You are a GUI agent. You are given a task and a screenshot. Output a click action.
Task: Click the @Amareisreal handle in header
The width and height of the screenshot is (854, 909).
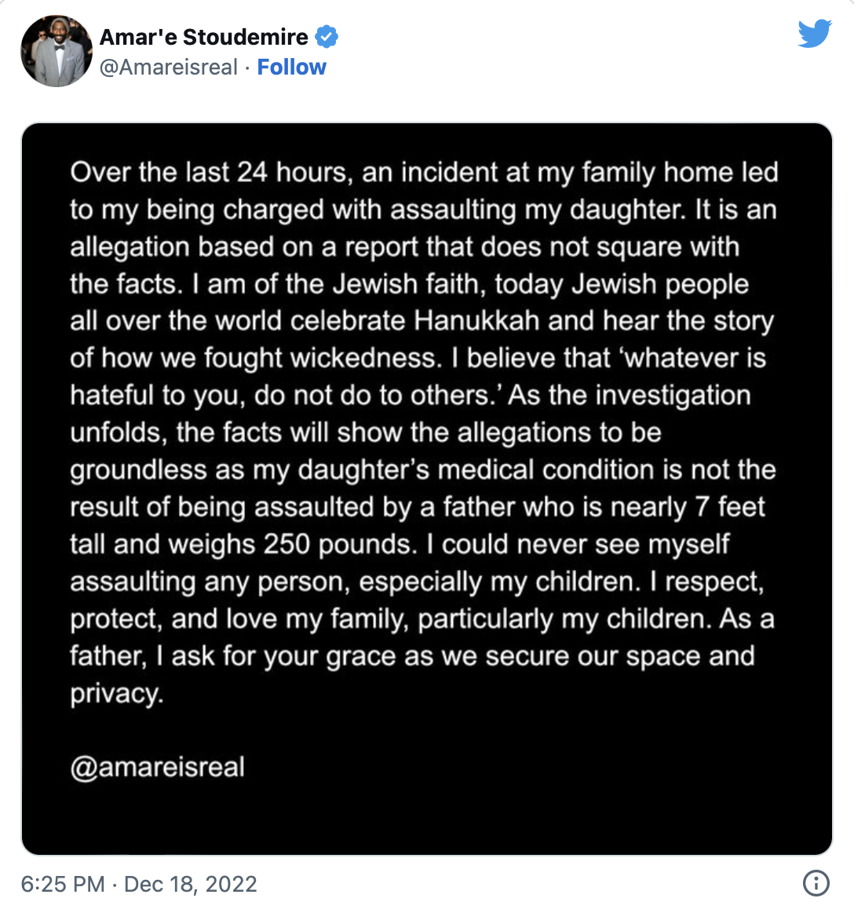169,68
